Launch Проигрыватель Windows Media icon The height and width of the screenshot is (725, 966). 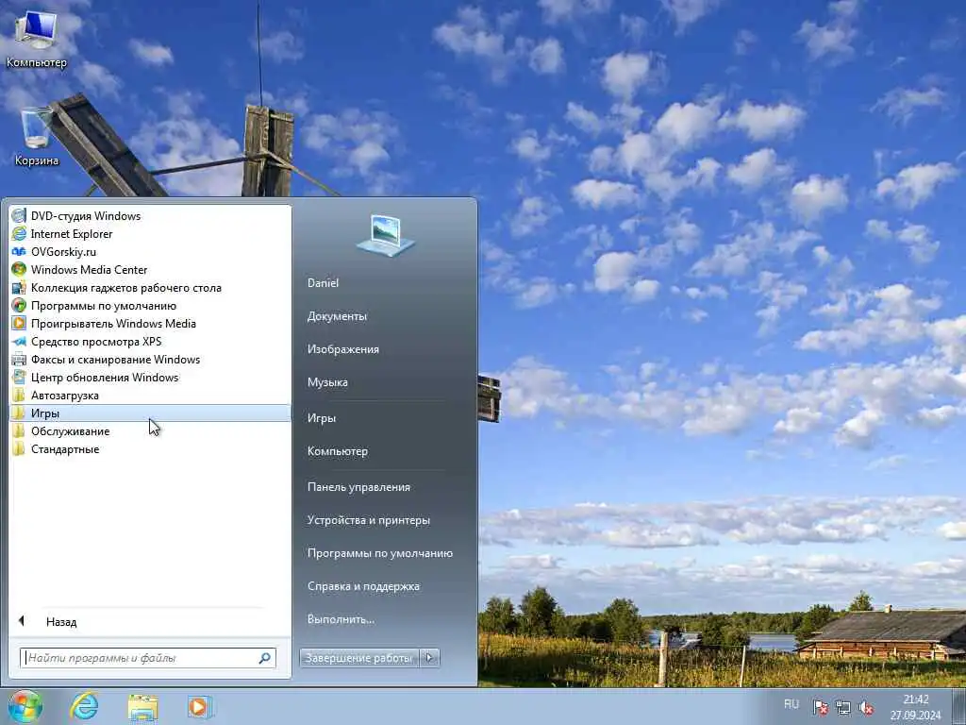pyautogui.click(x=19, y=323)
